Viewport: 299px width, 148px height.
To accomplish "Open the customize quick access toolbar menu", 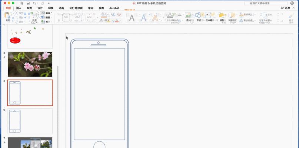I will pyautogui.click(x=49, y=3).
